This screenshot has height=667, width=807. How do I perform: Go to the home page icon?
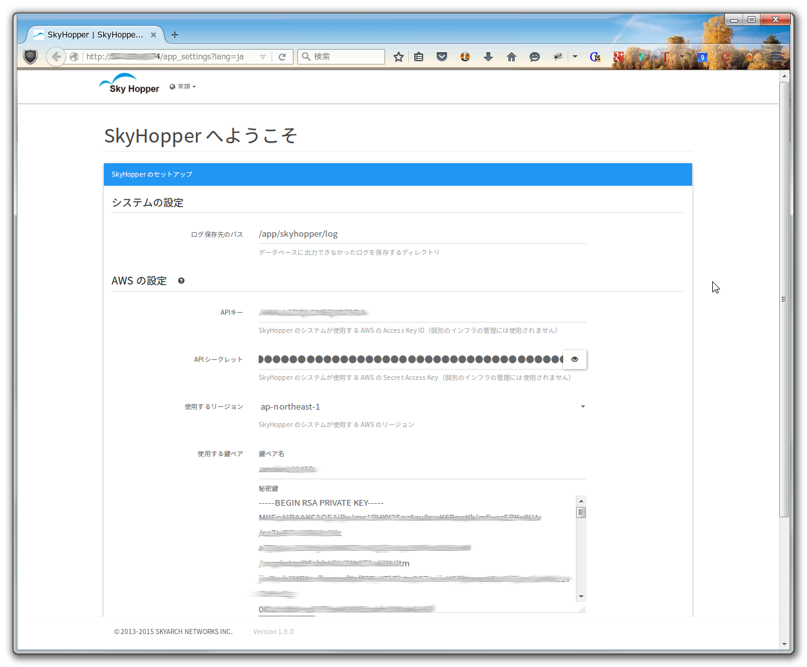tap(512, 57)
